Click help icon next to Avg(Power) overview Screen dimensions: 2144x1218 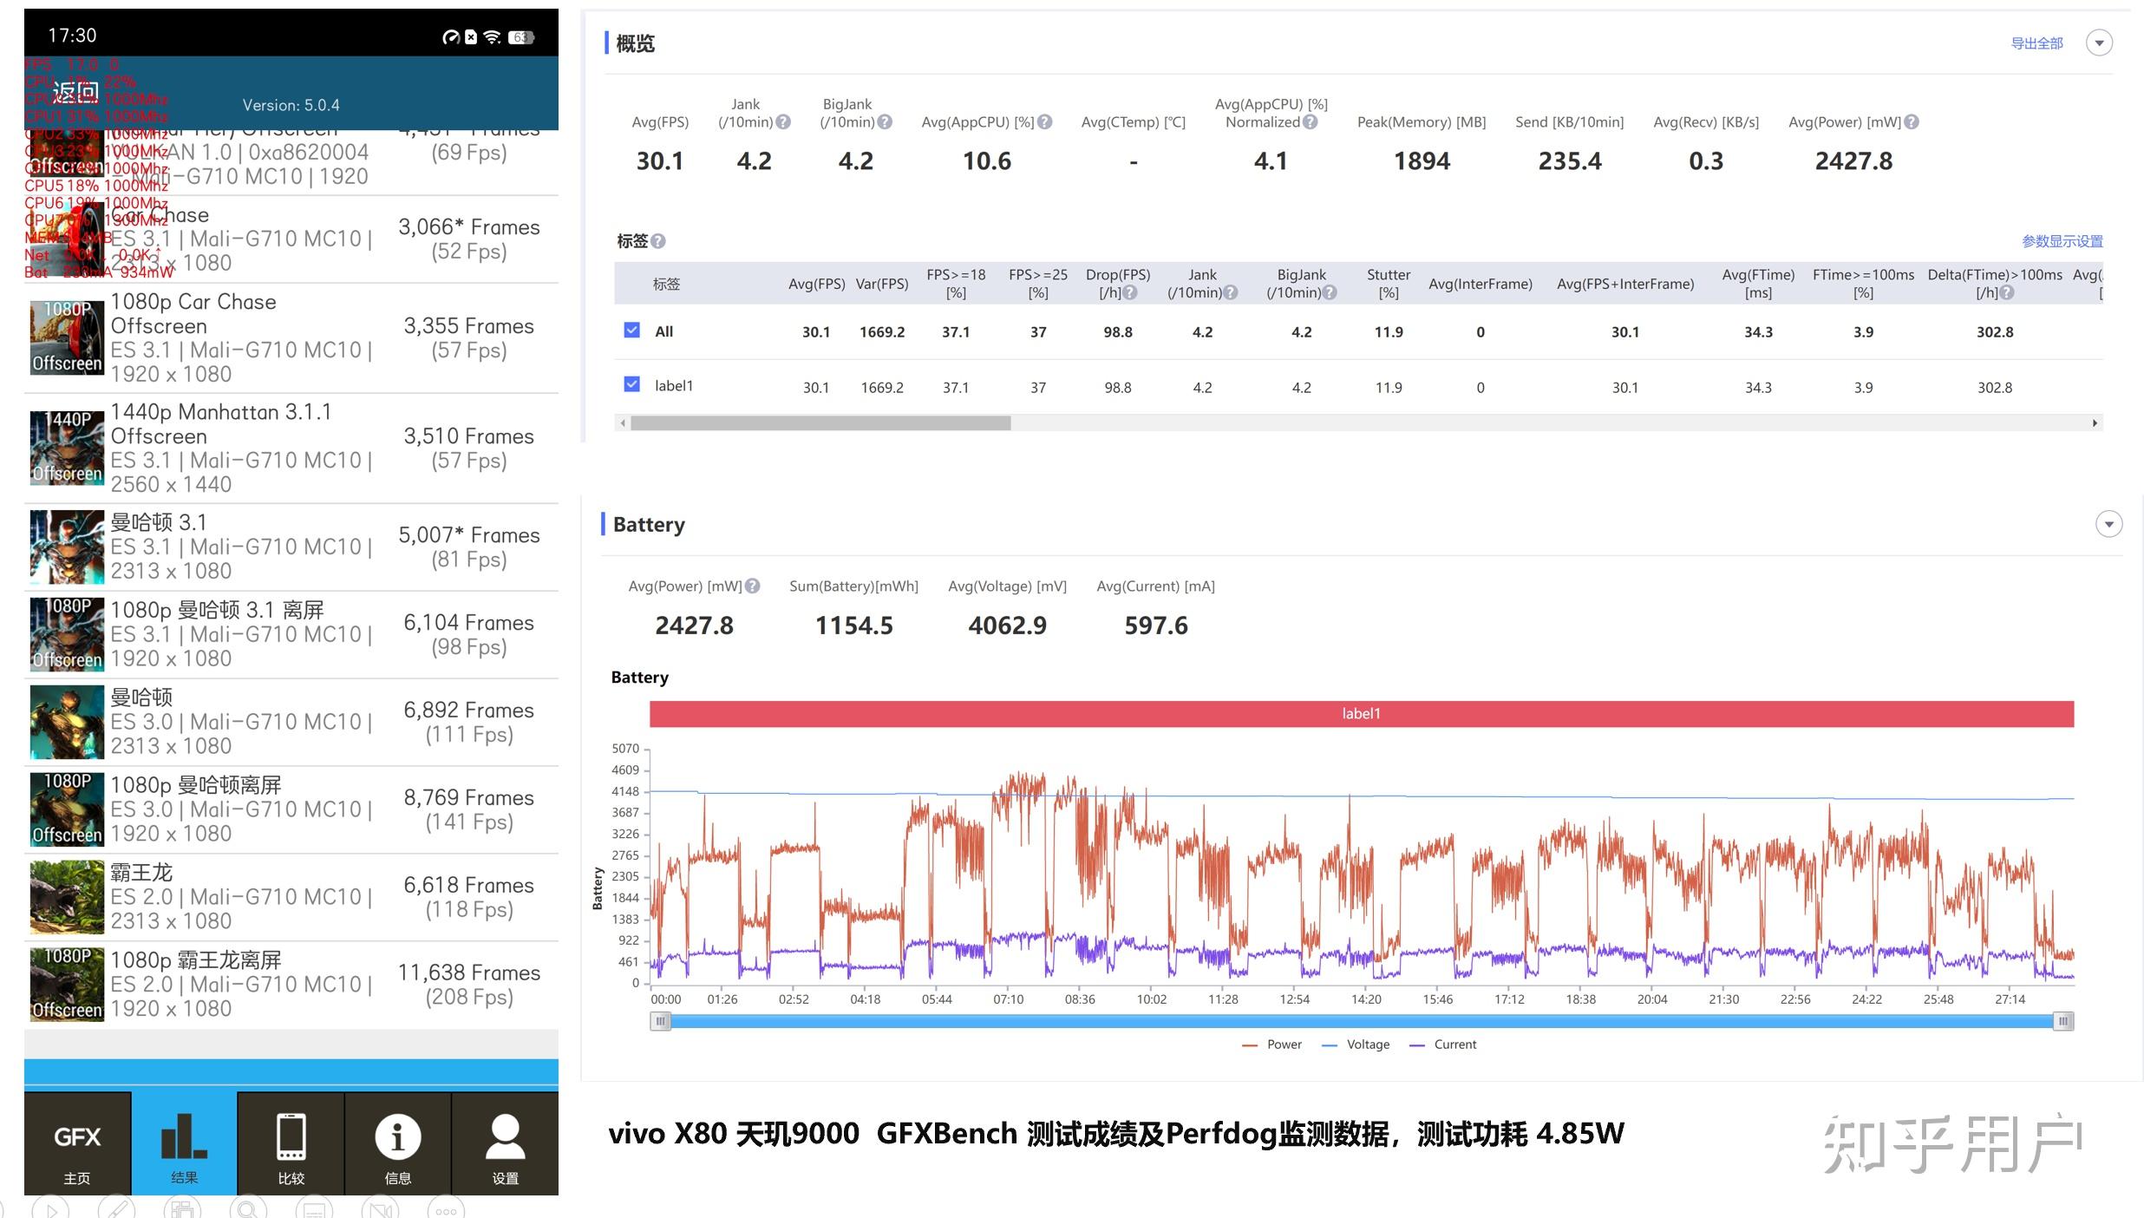tap(1912, 122)
